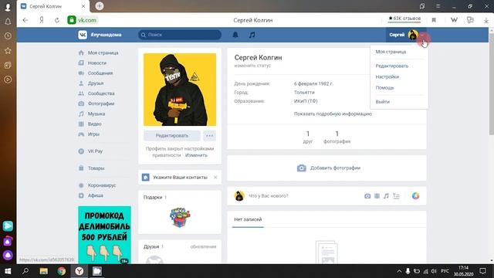
Task: Open the 1 фотография counter
Action: click(x=337, y=137)
